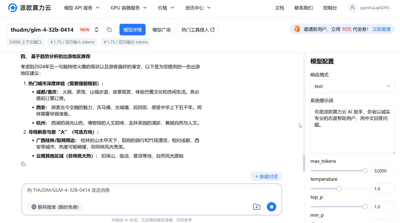Open the 响应格式 text dropdown
Image resolution: width=400 pixels, height=223 pixels.
tap(353, 86)
